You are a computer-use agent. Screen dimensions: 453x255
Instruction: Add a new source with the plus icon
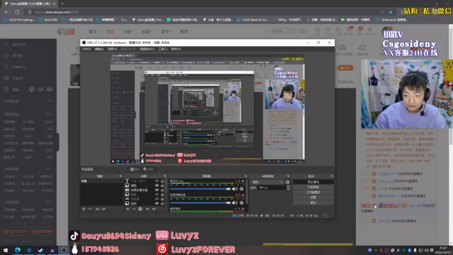pos(128,209)
